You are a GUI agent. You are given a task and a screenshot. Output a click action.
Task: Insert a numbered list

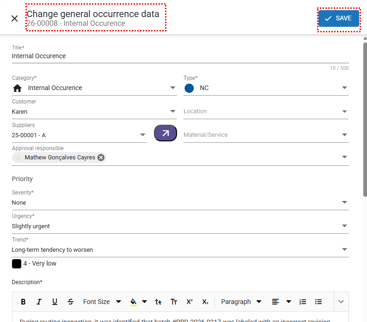click(303, 302)
